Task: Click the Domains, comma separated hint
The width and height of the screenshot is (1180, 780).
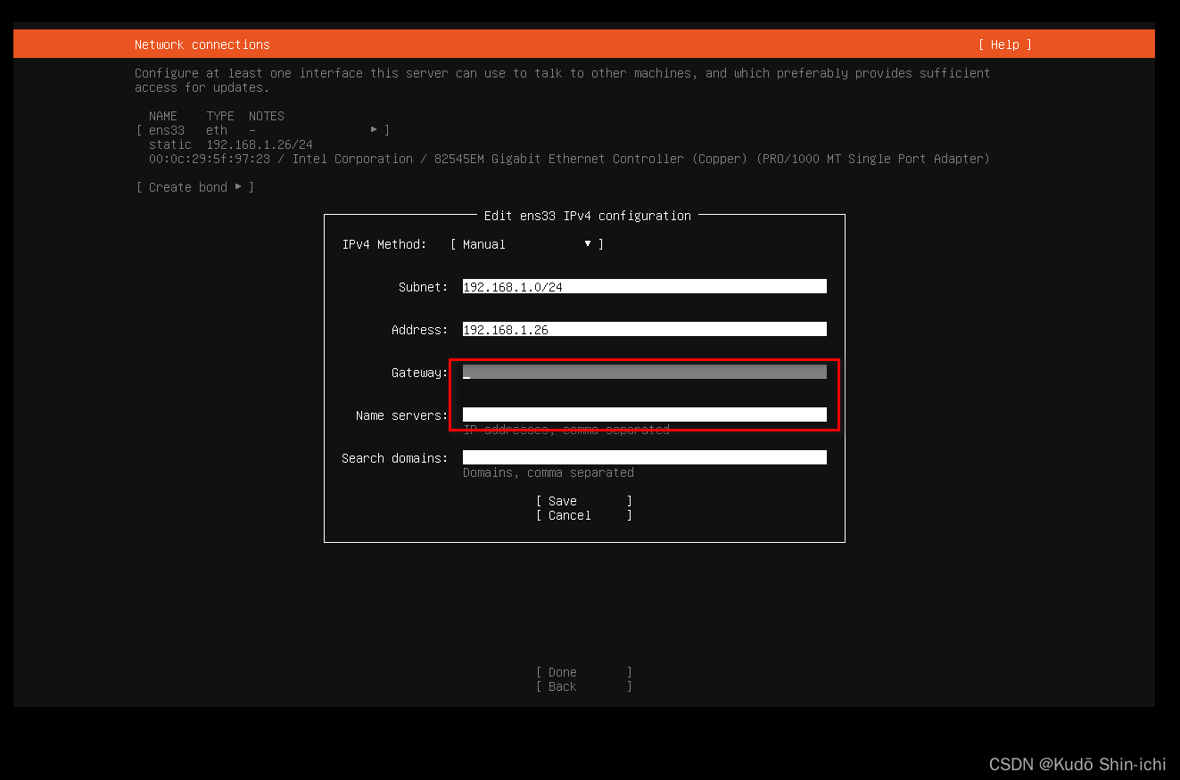Action: tap(549, 472)
